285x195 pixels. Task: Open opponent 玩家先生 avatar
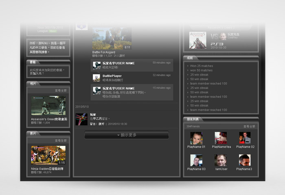[223, 37]
